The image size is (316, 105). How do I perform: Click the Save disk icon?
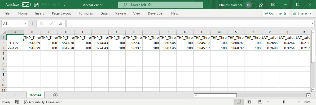tap(36, 5)
